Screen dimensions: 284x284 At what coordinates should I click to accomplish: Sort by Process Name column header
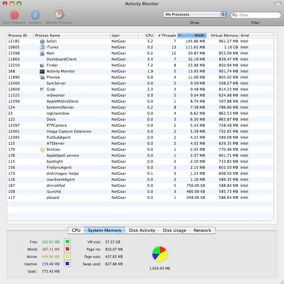72,35
